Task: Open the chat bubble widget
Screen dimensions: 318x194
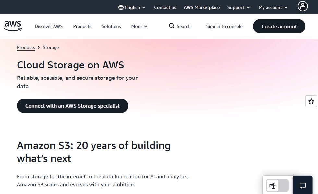Action: pyautogui.click(x=302, y=185)
